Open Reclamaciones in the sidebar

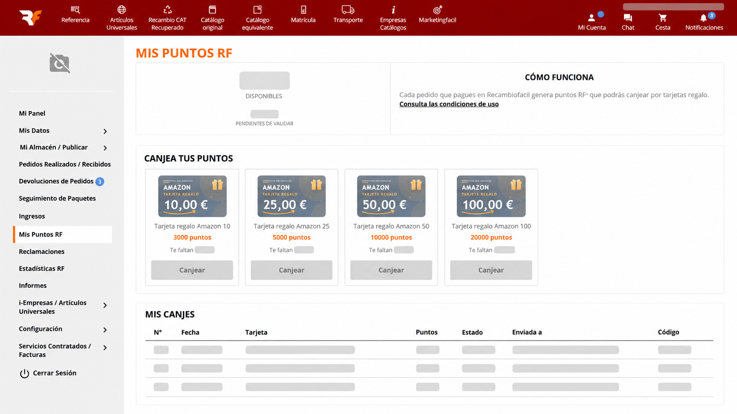41,252
